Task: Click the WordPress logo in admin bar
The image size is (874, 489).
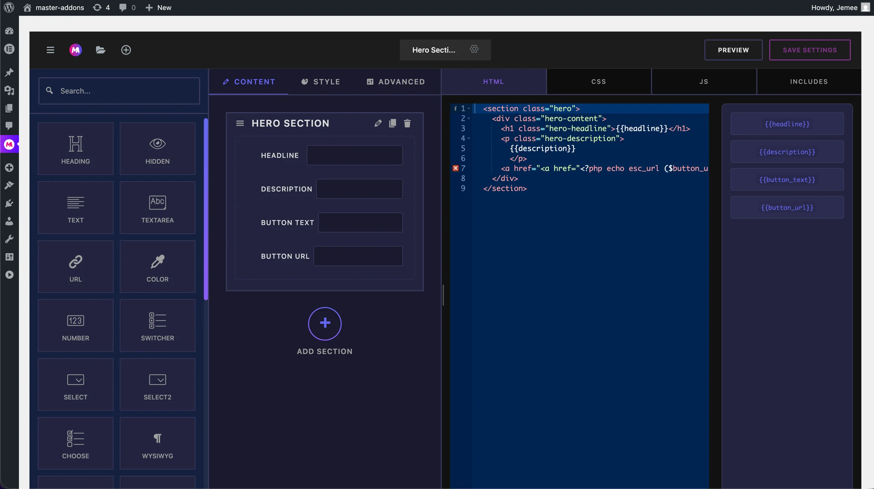Action: pyautogui.click(x=9, y=8)
